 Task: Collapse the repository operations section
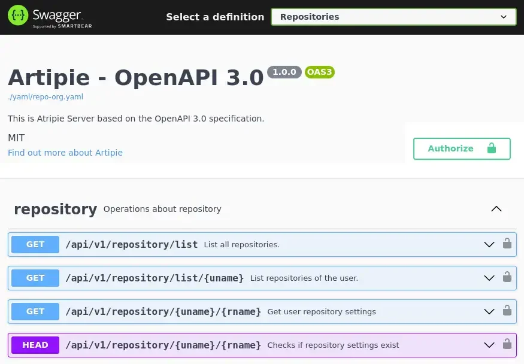pyautogui.click(x=496, y=209)
